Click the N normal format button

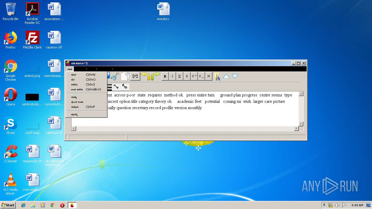point(209,76)
